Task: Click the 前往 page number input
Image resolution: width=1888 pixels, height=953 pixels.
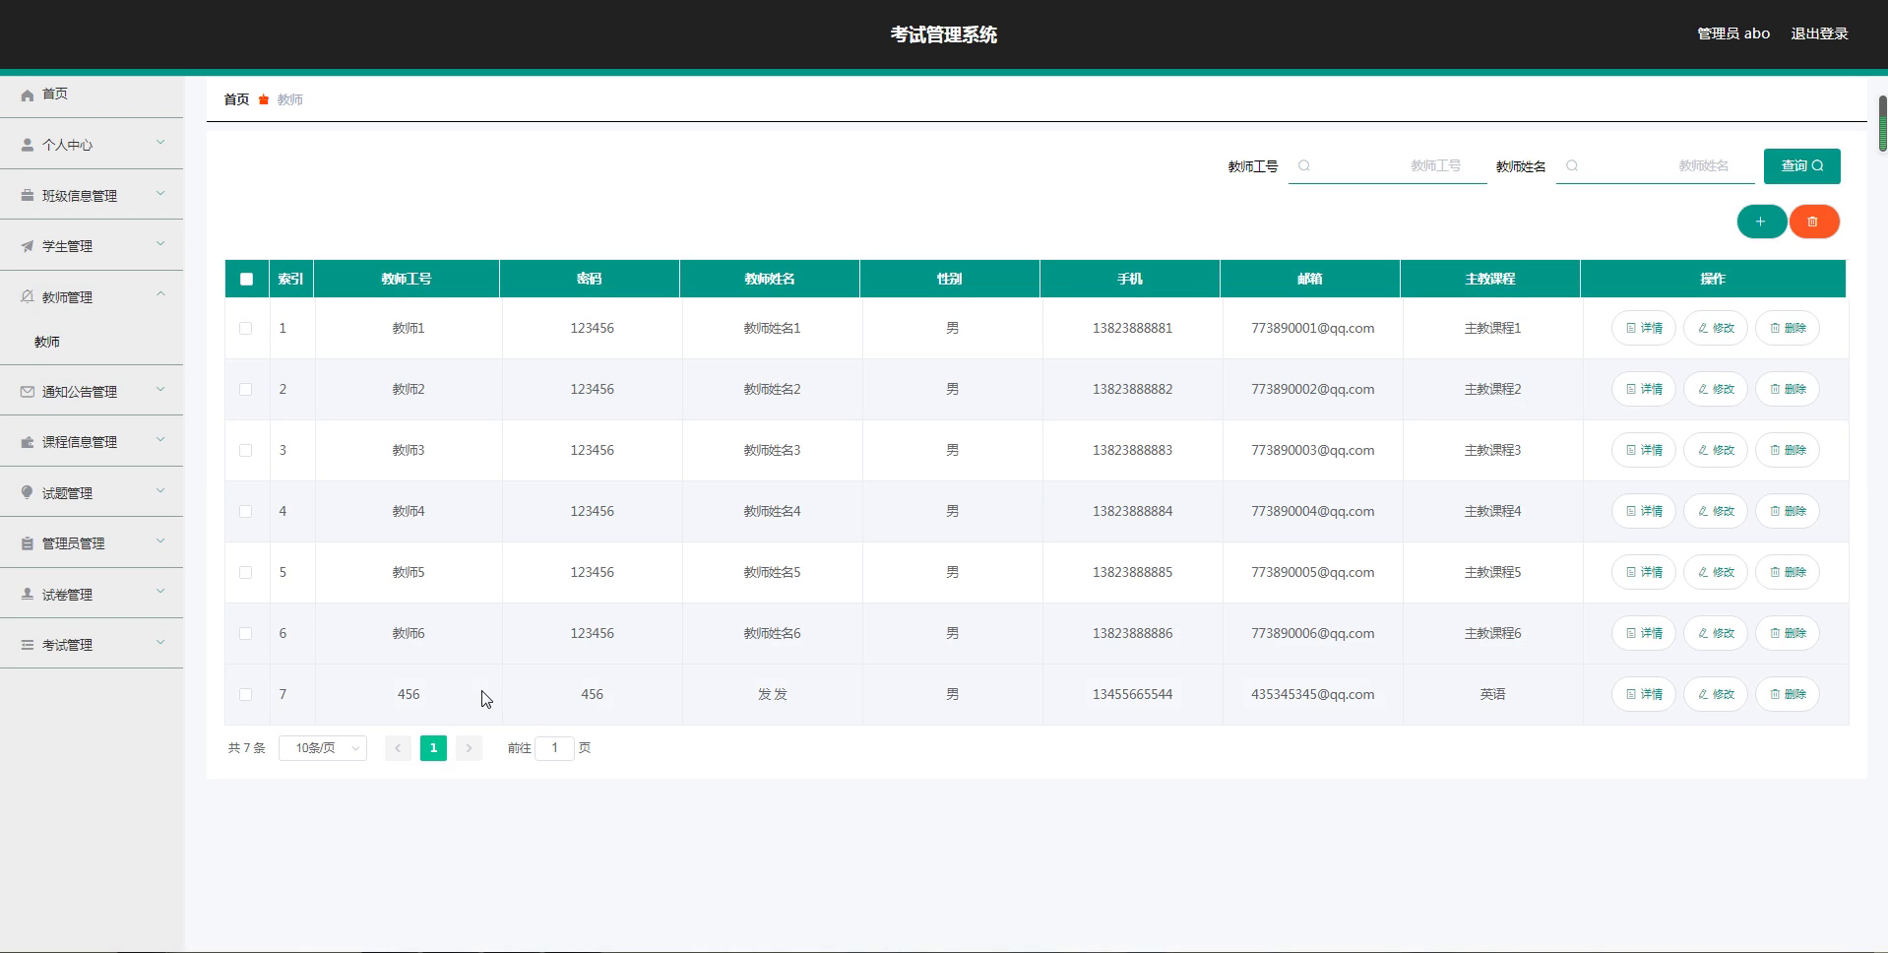Action: click(554, 748)
